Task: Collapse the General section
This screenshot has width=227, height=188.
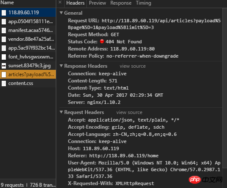Action: coord(61,13)
